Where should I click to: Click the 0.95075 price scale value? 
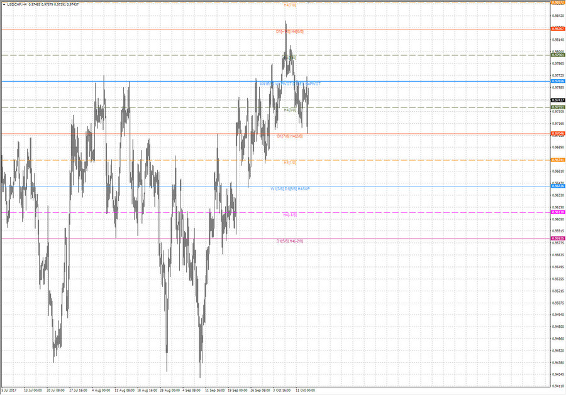point(558,303)
